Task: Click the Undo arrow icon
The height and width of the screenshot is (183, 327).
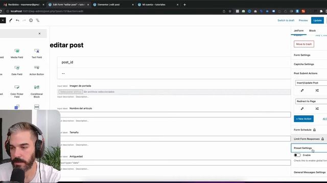Action: [17, 20]
